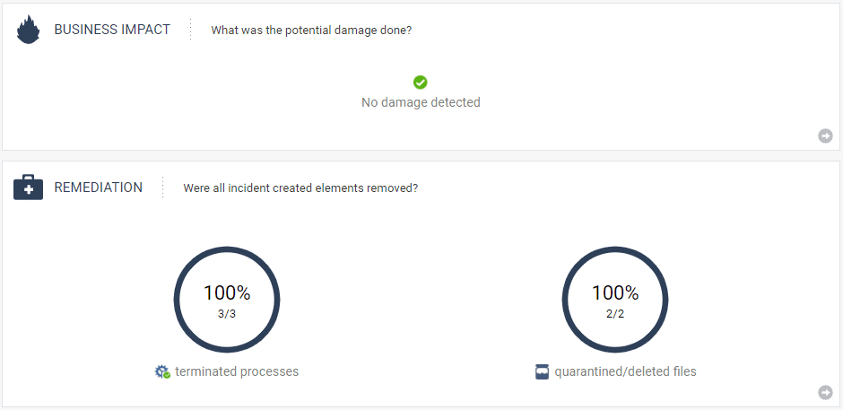
Task: Click the terminated processes gear icon
Action: [162, 371]
